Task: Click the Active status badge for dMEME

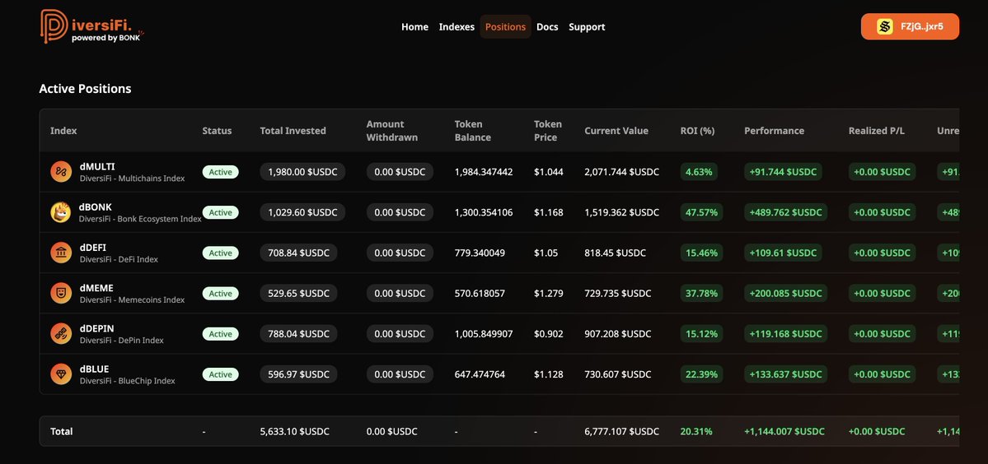Action: click(x=221, y=294)
